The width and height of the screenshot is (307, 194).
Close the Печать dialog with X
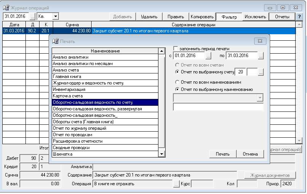260,41
